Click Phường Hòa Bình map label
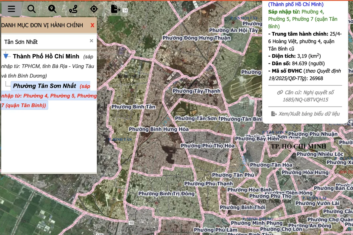Viewport: 353px width, 235px height. tap(250, 190)
